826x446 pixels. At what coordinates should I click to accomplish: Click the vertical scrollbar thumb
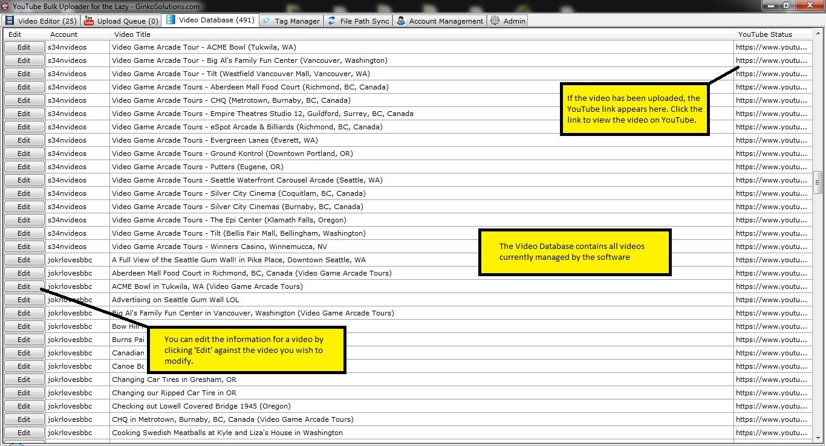[818, 183]
